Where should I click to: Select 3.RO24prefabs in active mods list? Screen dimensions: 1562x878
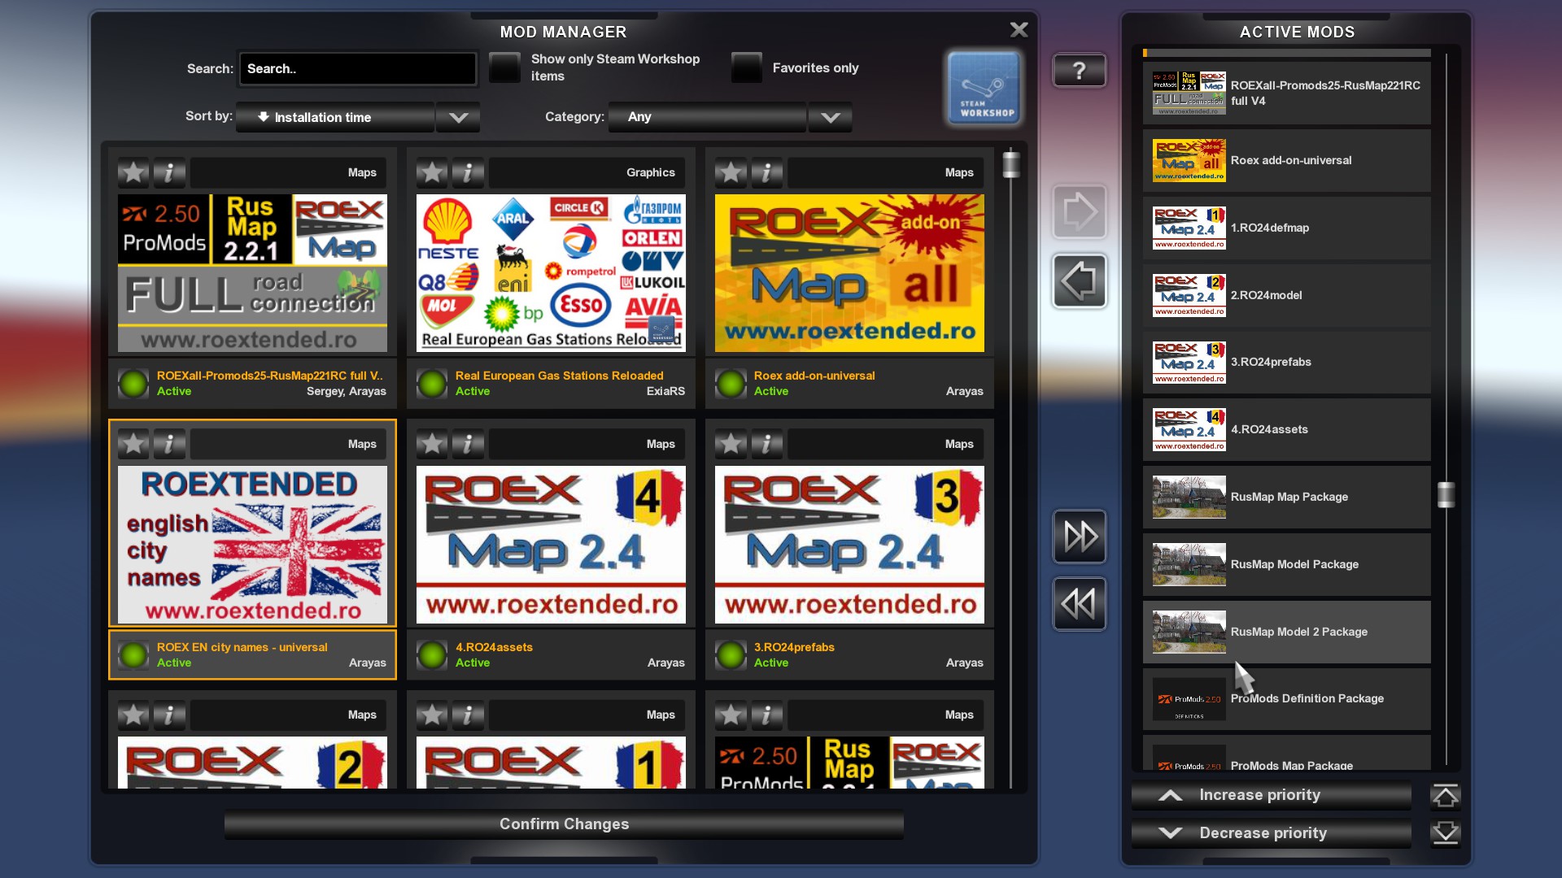pyautogui.click(x=1286, y=363)
